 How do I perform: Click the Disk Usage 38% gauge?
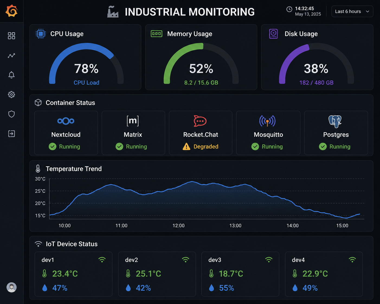tap(316, 63)
